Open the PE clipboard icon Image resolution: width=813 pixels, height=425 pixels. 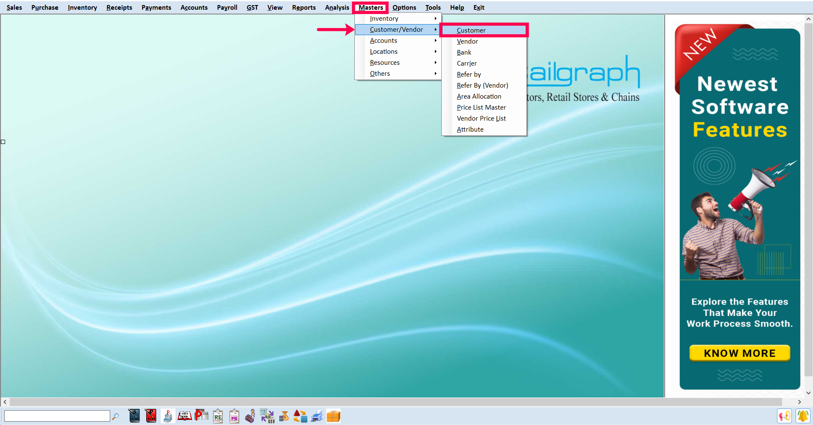(x=234, y=416)
